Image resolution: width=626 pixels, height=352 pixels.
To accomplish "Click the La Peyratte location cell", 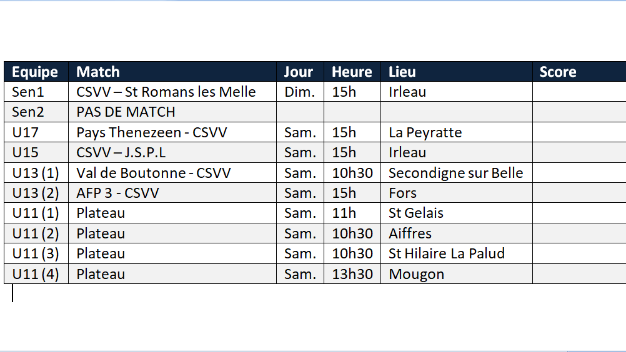I will (x=425, y=132).
